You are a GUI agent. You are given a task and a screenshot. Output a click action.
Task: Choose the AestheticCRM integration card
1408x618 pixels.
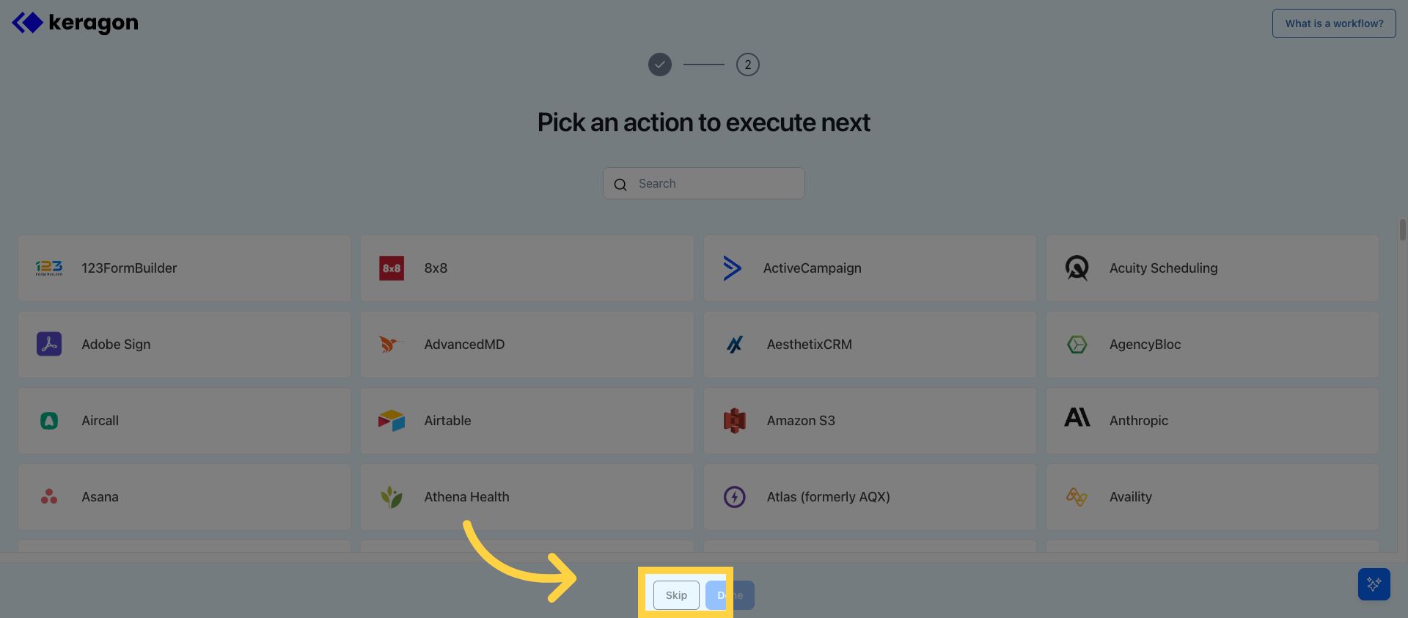point(870,345)
